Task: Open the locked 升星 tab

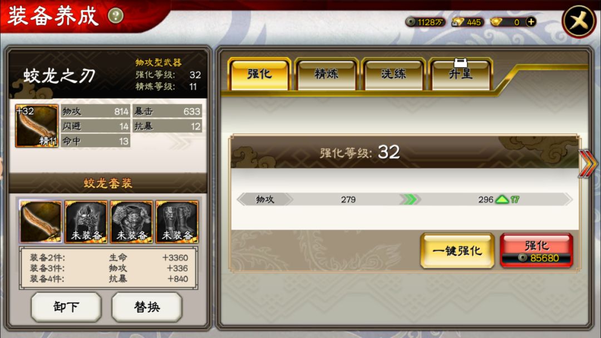Action: (460, 74)
